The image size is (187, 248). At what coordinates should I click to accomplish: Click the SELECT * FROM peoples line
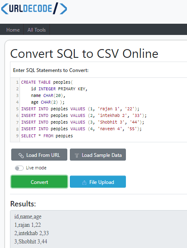click(47, 136)
